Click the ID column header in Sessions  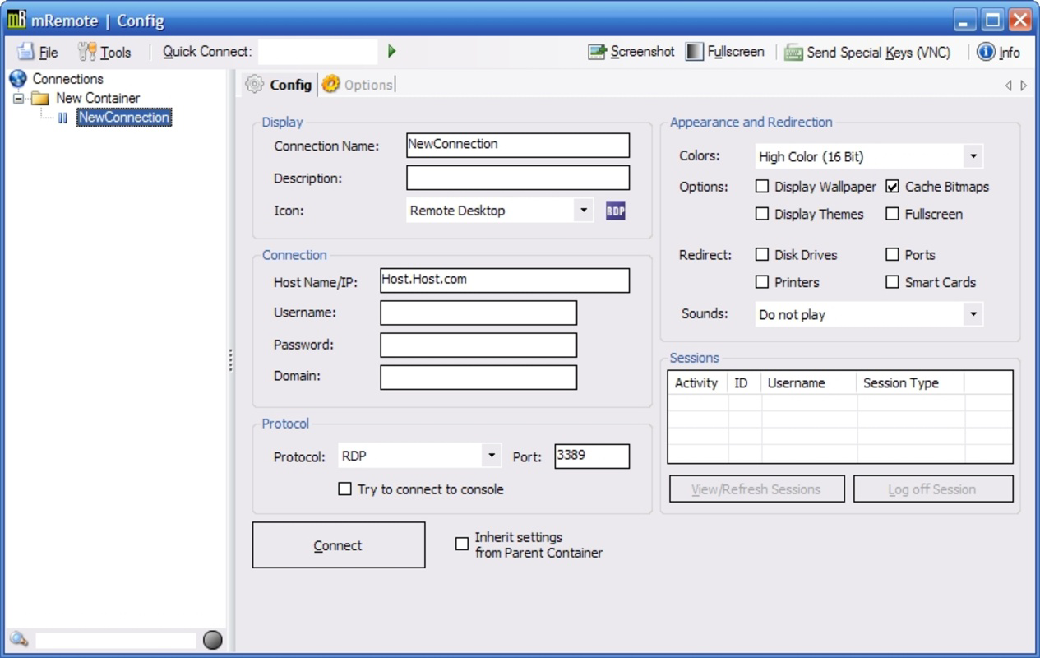pyautogui.click(x=744, y=382)
